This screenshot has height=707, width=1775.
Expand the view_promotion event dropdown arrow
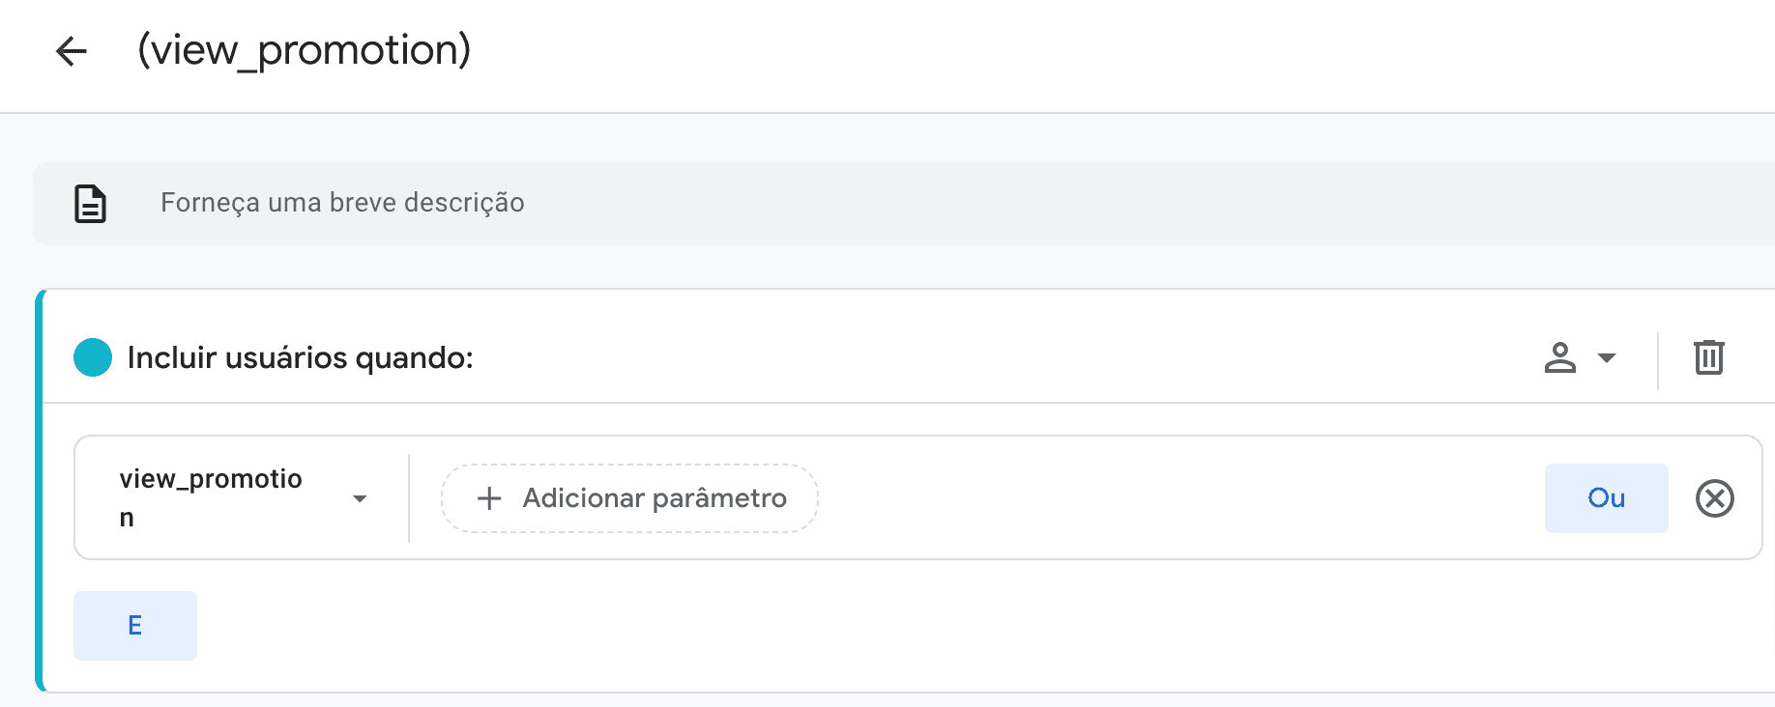(360, 498)
